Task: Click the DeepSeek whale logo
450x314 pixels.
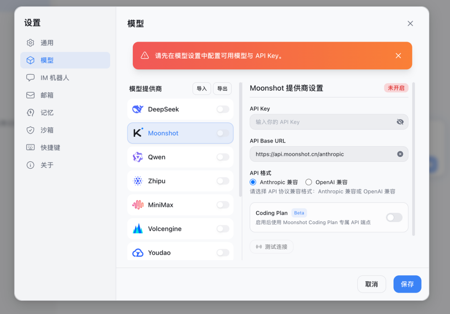Action: [x=138, y=109]
